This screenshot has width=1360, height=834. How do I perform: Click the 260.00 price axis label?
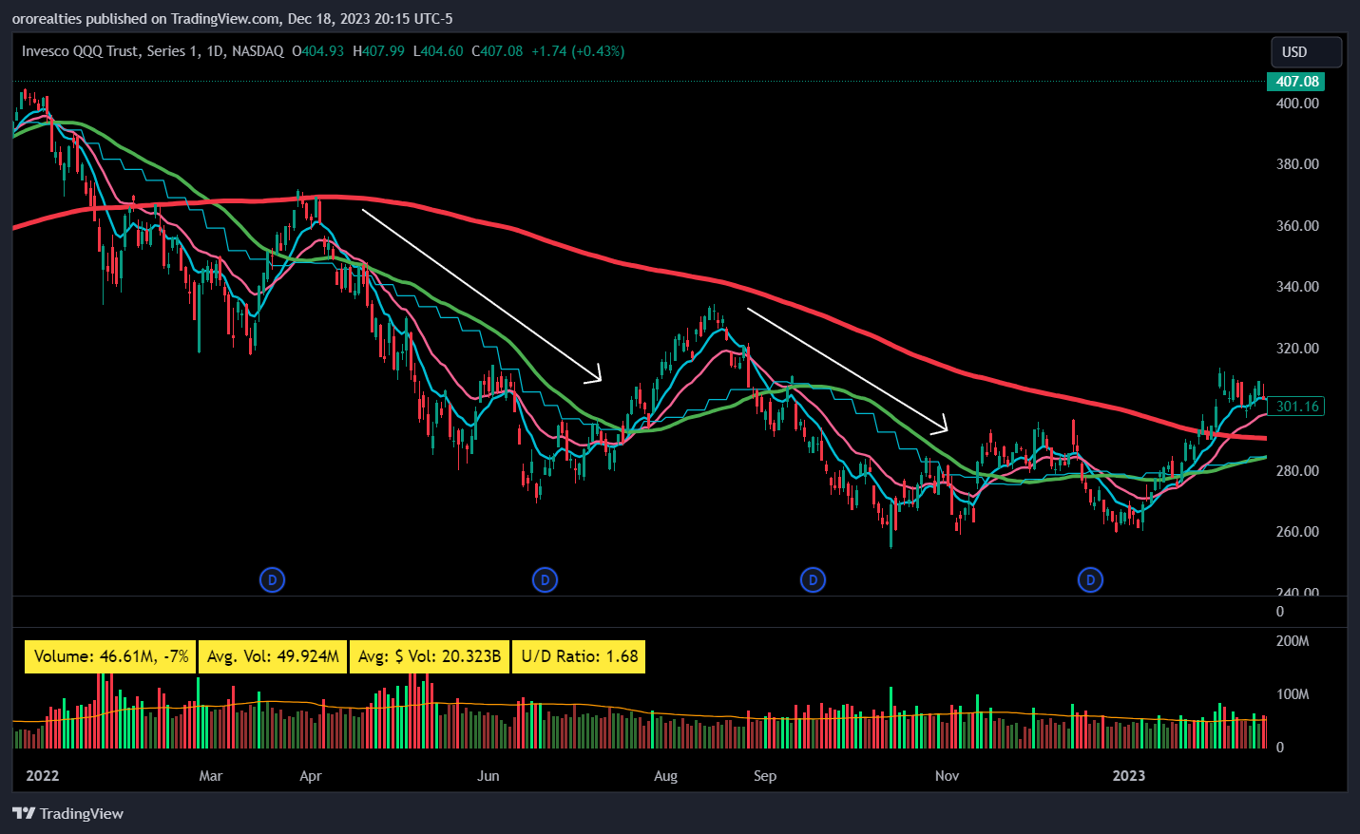coord(1297,532)
